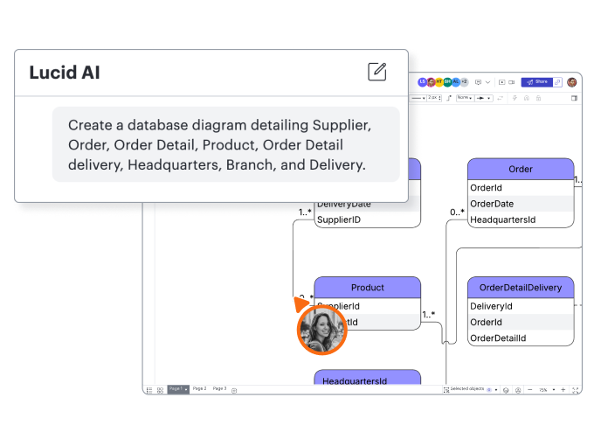Click the lock icon in the toolbar
The width and height of the screenshot is (594, 446).
538,98
